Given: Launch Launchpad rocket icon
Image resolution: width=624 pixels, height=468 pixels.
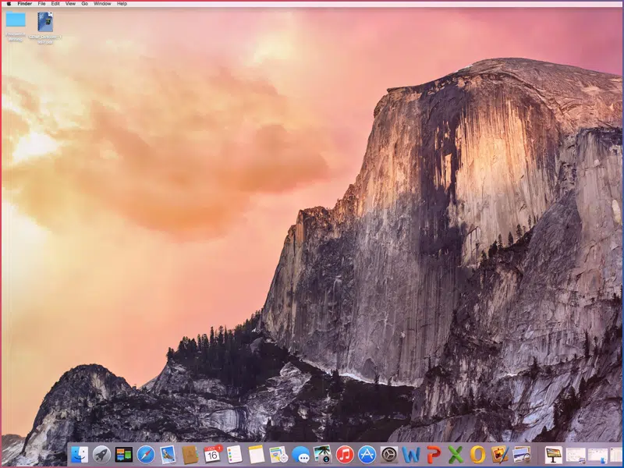Looking at the screenshot, I should pos(101,455).
